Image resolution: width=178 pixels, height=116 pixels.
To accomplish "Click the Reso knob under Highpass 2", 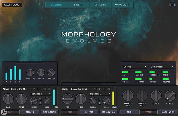I will point(106,101).
